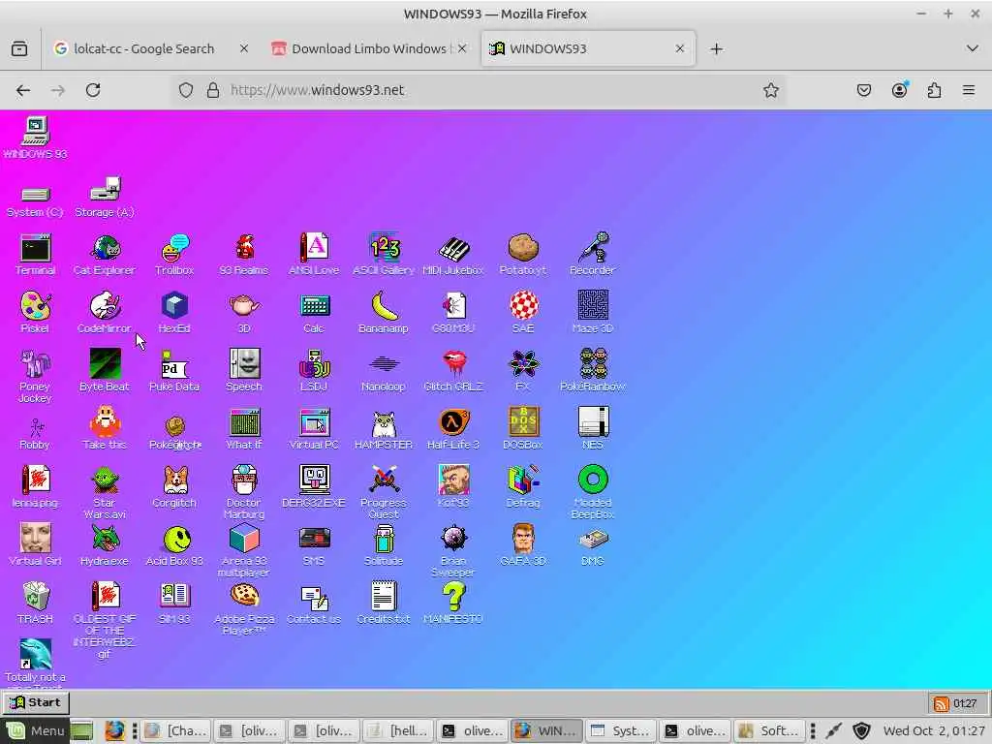This screenshot has width=992, height=744.
Task: Open the Firefox extensions puzzle icon
Action: [934, 90]
